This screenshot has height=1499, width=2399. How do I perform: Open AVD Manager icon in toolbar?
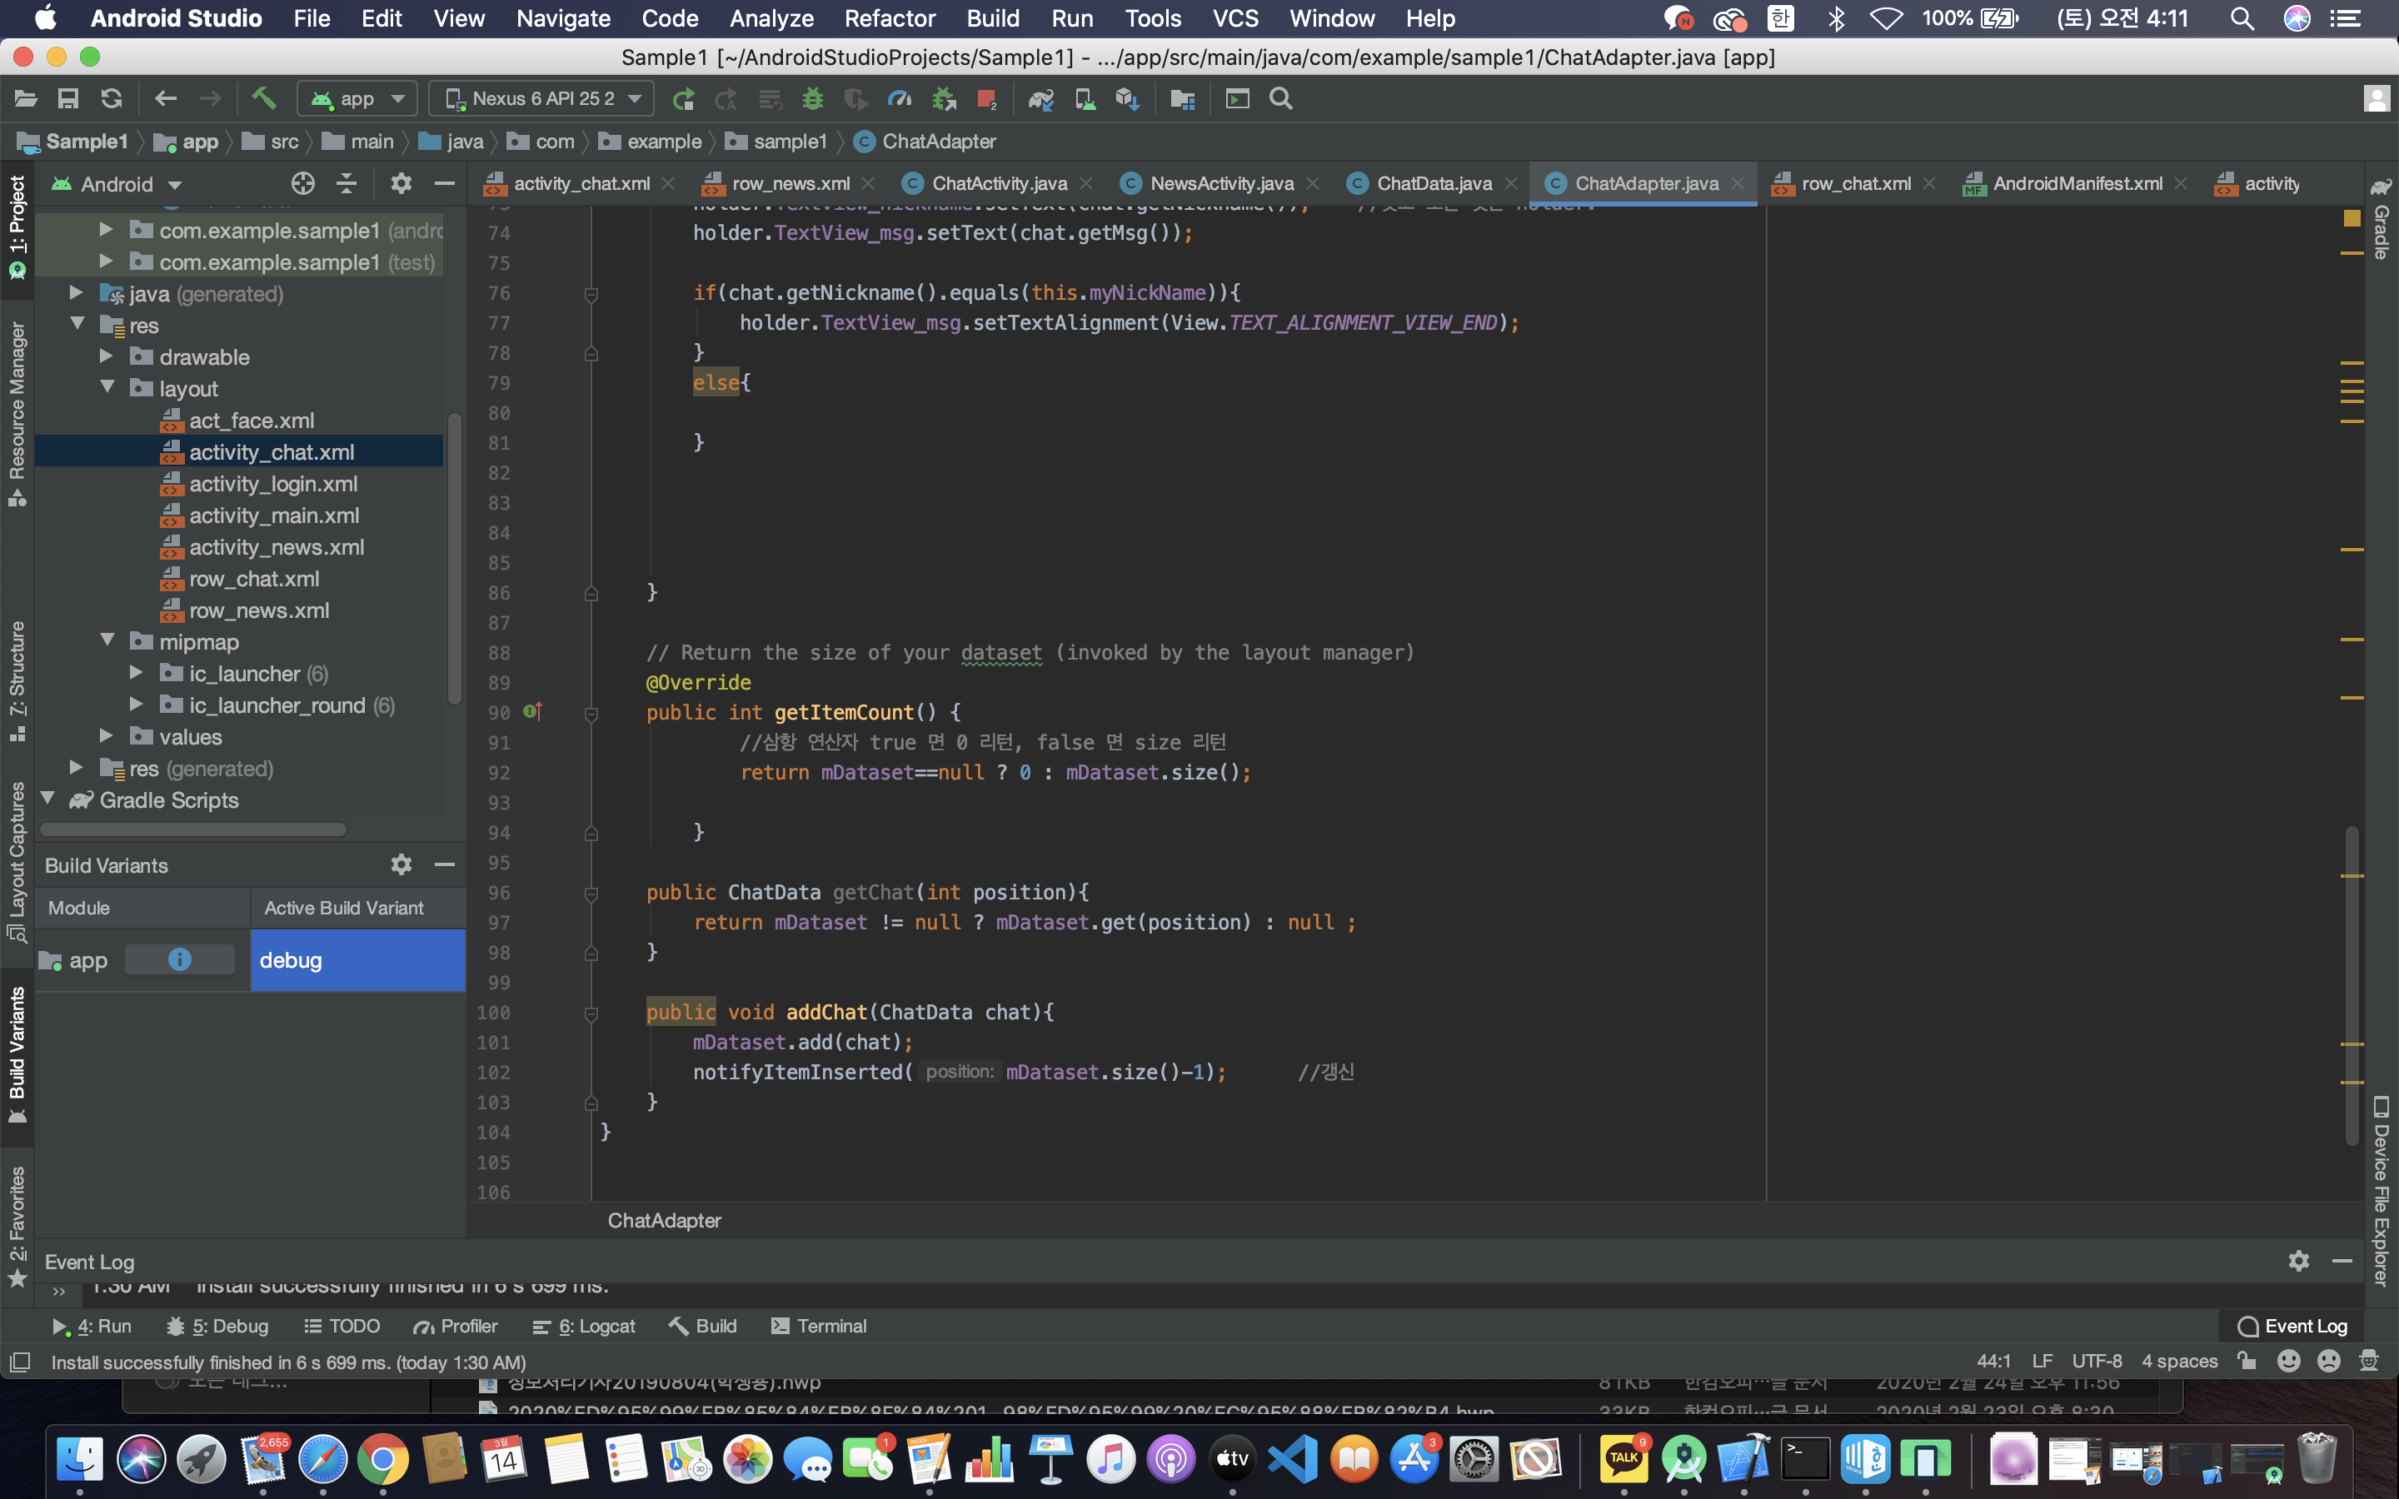tap(1085, 98)
